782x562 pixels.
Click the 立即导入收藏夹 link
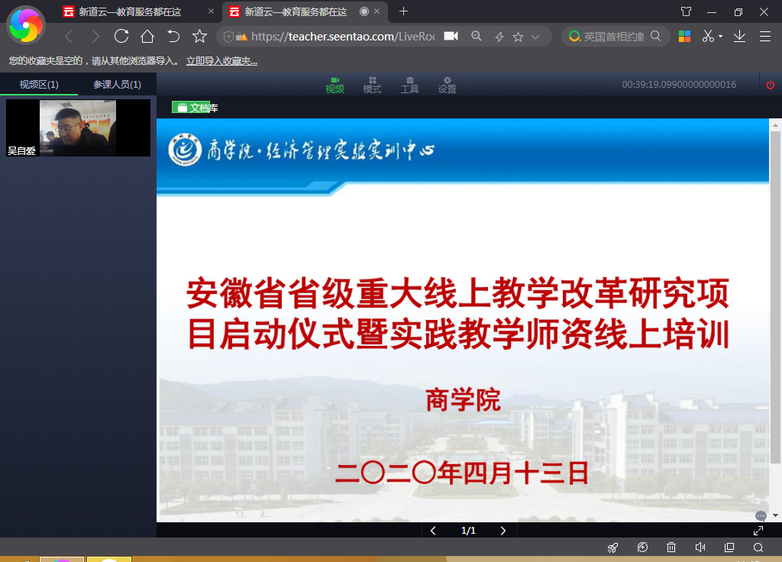click(x=221, y=61)
